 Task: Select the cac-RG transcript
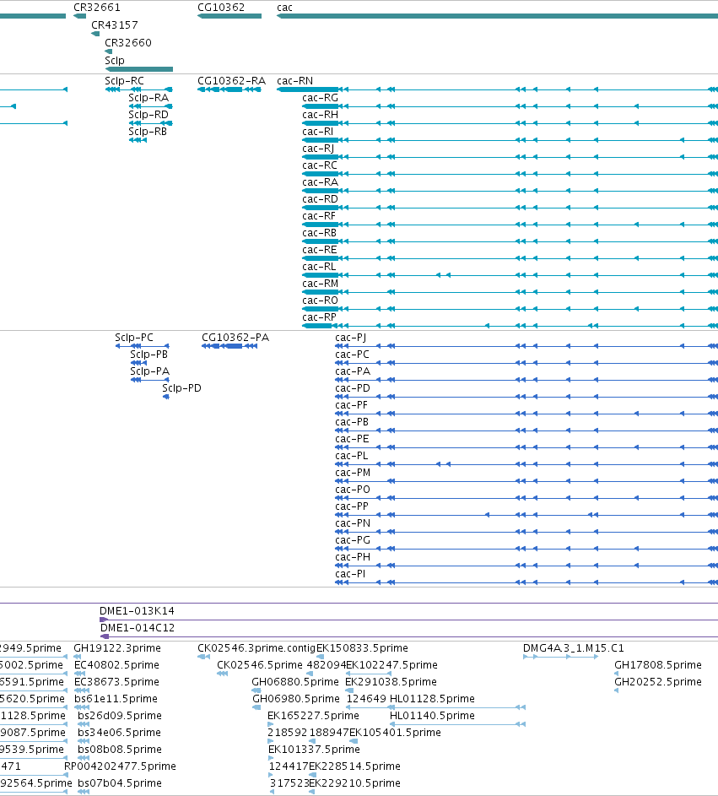tap(510, 106)
